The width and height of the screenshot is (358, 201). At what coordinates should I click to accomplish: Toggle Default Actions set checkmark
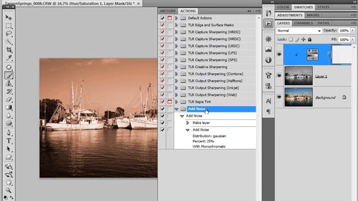(x=162, y=18)
